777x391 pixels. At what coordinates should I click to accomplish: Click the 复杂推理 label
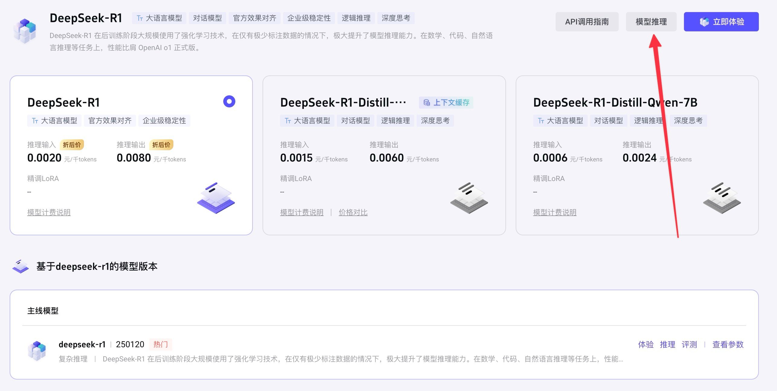click(x=73, y=359)
